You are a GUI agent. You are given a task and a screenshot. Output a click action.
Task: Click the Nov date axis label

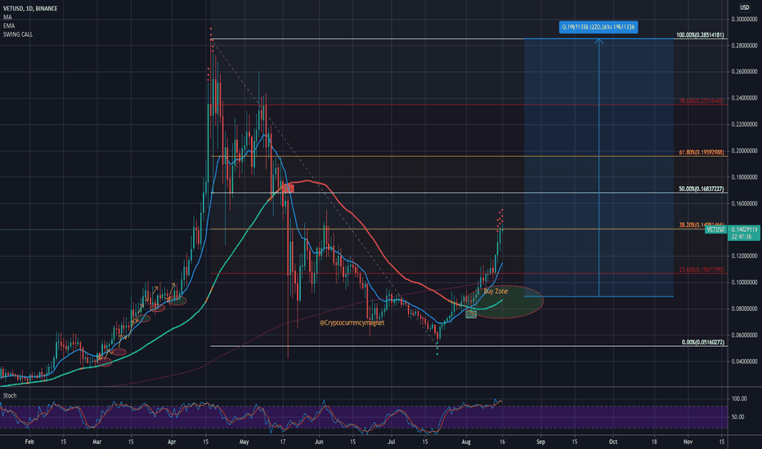tap(688, 442)
